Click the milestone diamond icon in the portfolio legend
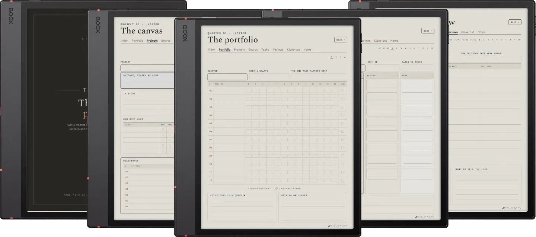 (277, 188)
